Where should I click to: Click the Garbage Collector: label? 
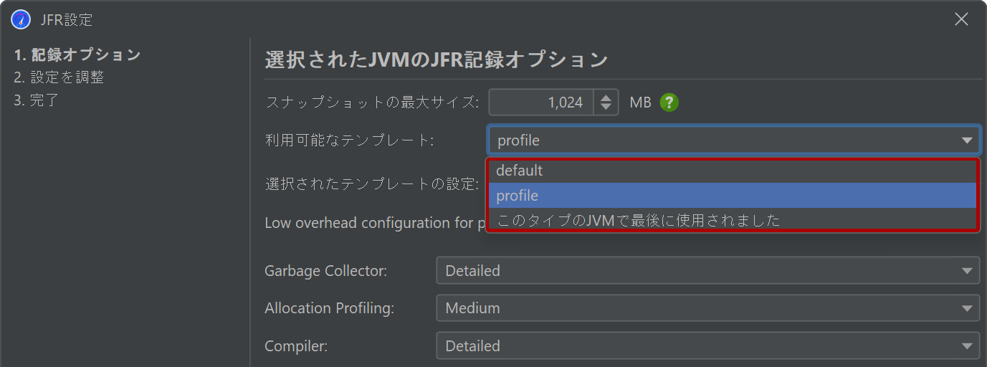(326, 271)
